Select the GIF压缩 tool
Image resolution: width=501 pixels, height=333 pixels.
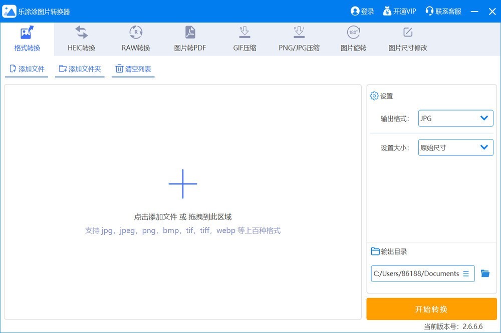pyautogui.click(x=244, y=39)
